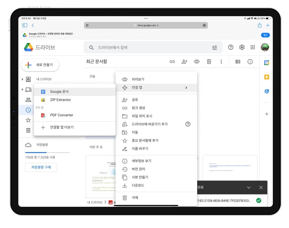The width and height of the screenshot is (289, 228).
Task: Open shared-with-me sidebar icon
Action: (x=28, y=100)
